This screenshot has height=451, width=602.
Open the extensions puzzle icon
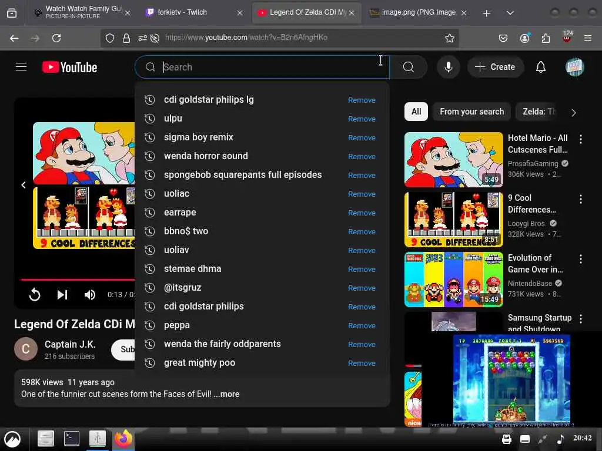pyautogui.click(x=546, y=38)
